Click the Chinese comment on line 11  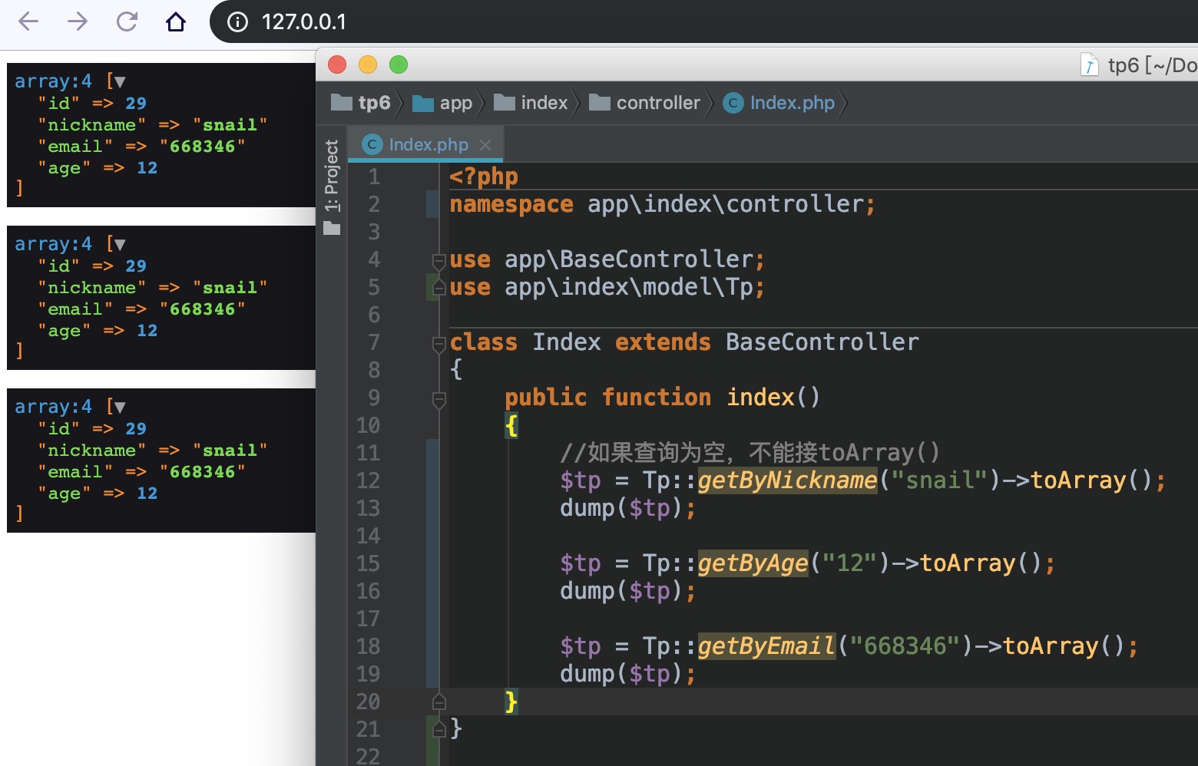coord(750,453)
